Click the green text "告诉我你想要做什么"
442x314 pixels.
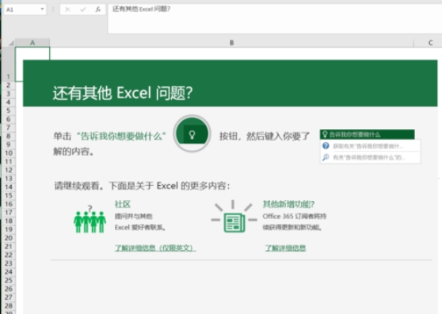[121, 136]
